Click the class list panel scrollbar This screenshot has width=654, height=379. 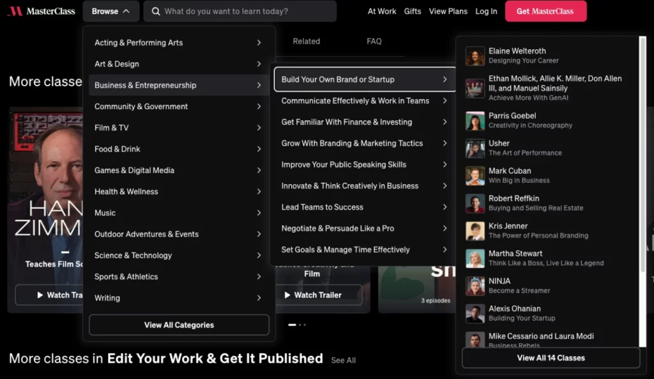643,155
